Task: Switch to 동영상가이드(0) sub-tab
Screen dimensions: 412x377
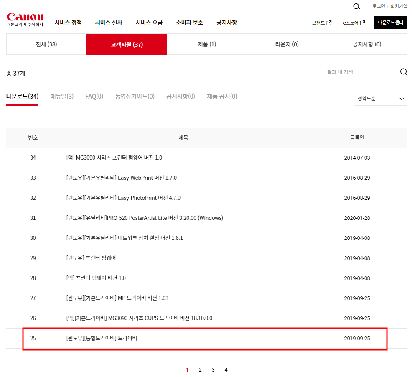Action: click(x=135, y=97)
